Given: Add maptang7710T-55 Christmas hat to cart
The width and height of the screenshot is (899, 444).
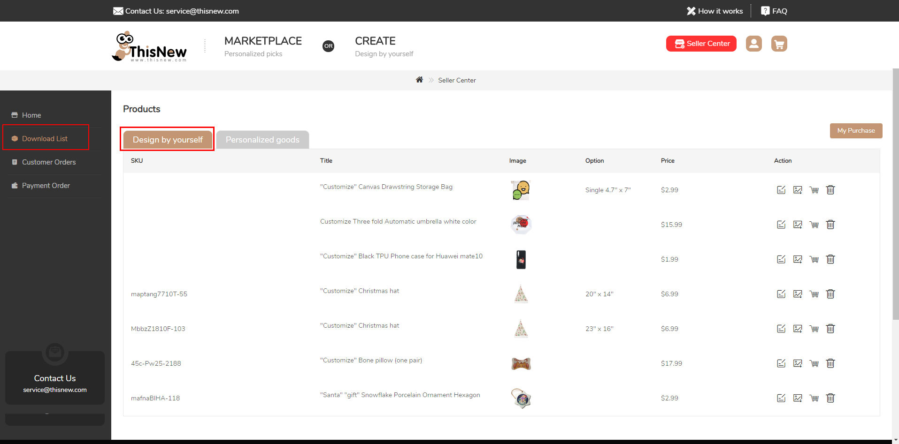Looking at the screenshot, I should (814, 294).
